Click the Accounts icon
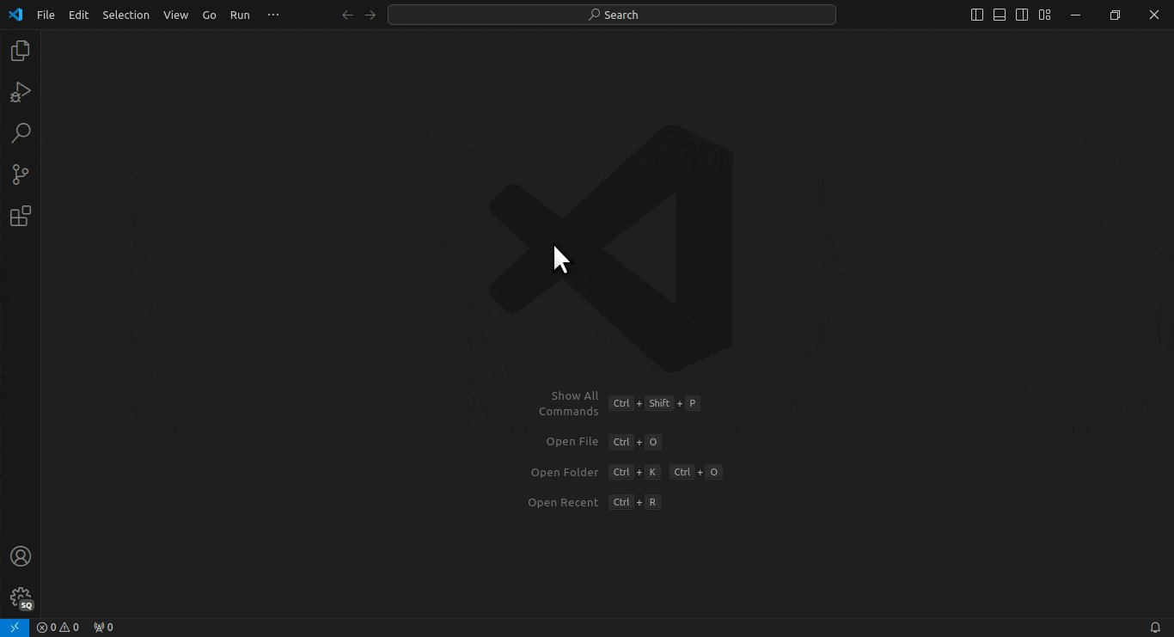 (20, 556)
